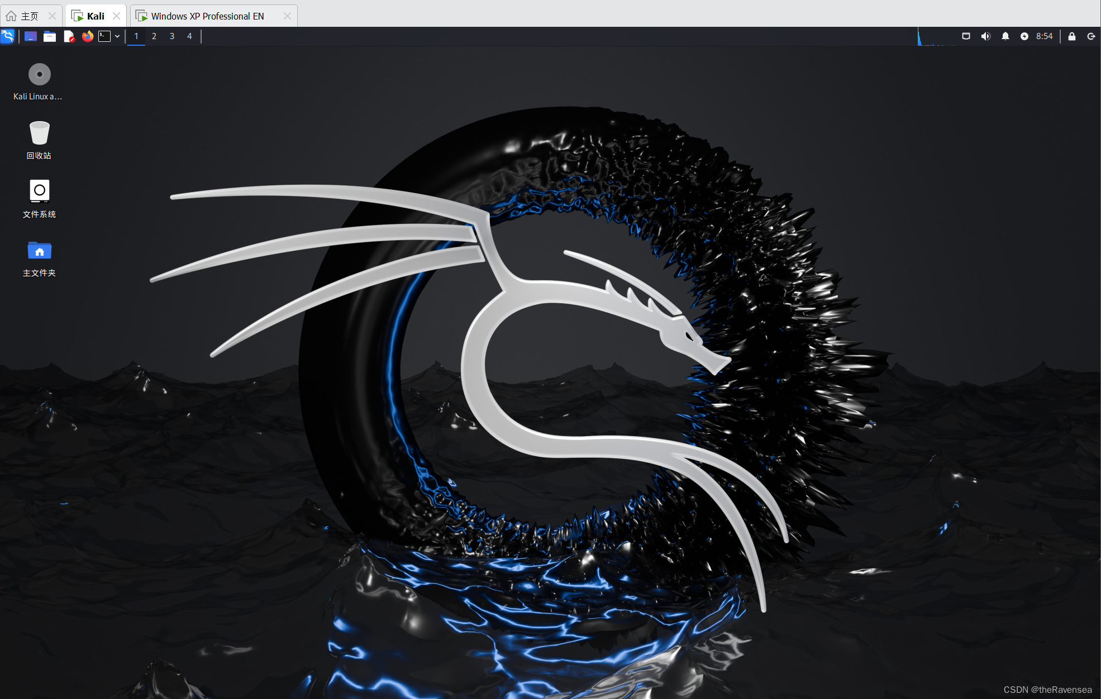This screenshot has height=699, width=1101.
Task: Switch to the 主页 home tab
Action: tap(30, 16)
